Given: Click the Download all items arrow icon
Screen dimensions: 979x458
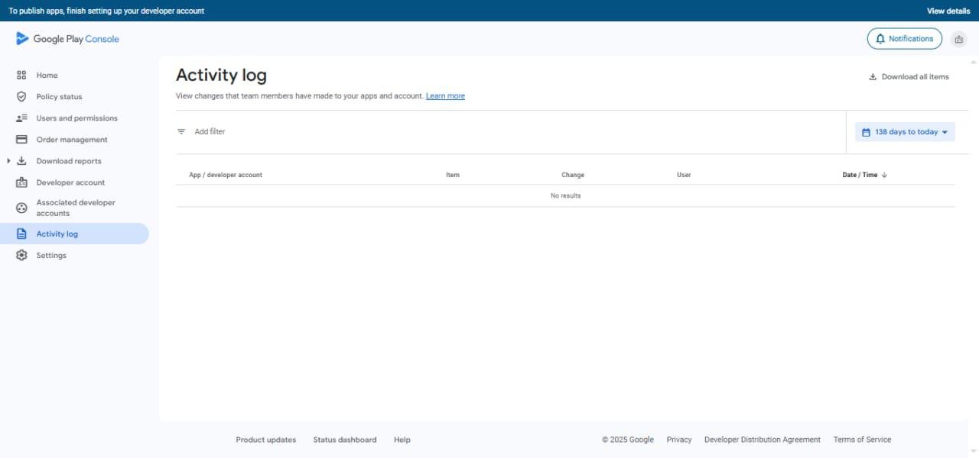Looking at the screenshot, I should click(873, 77).
